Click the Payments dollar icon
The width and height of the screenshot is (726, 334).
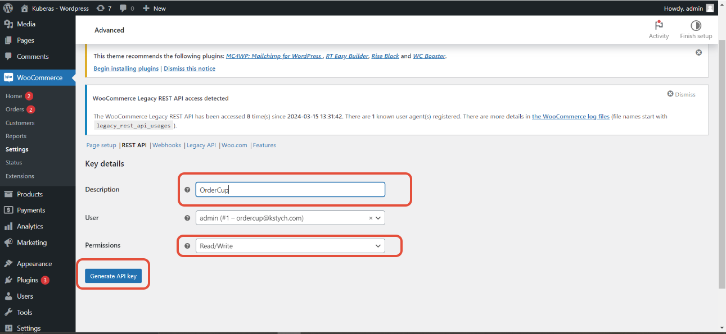click(8, 210)
